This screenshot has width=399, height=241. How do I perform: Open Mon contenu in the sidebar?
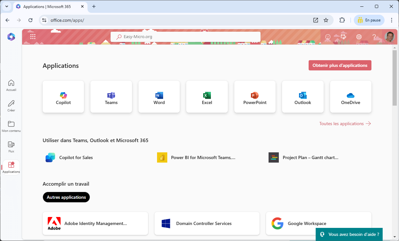coord(11,126)
